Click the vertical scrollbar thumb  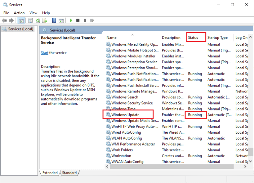tap(250, 152)
